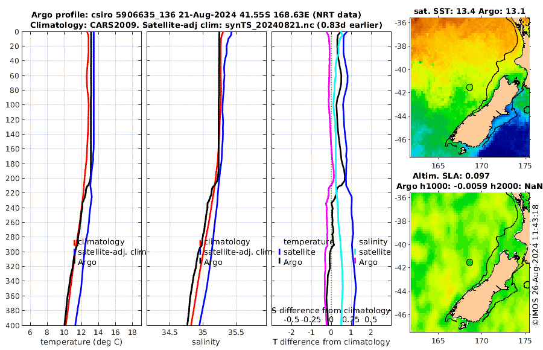This screenshot has width=543, height=350.
Task: Click 'salinity' x-axis label under middle panel
Action: tap(206, 342)
